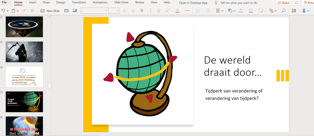Viewport: 314px width, 136px height.
Task: Click the Share button
Action: click(284, 3)
